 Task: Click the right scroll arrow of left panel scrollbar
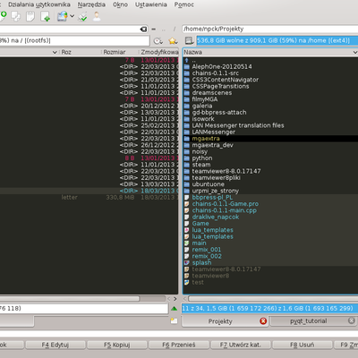[175, 298]
